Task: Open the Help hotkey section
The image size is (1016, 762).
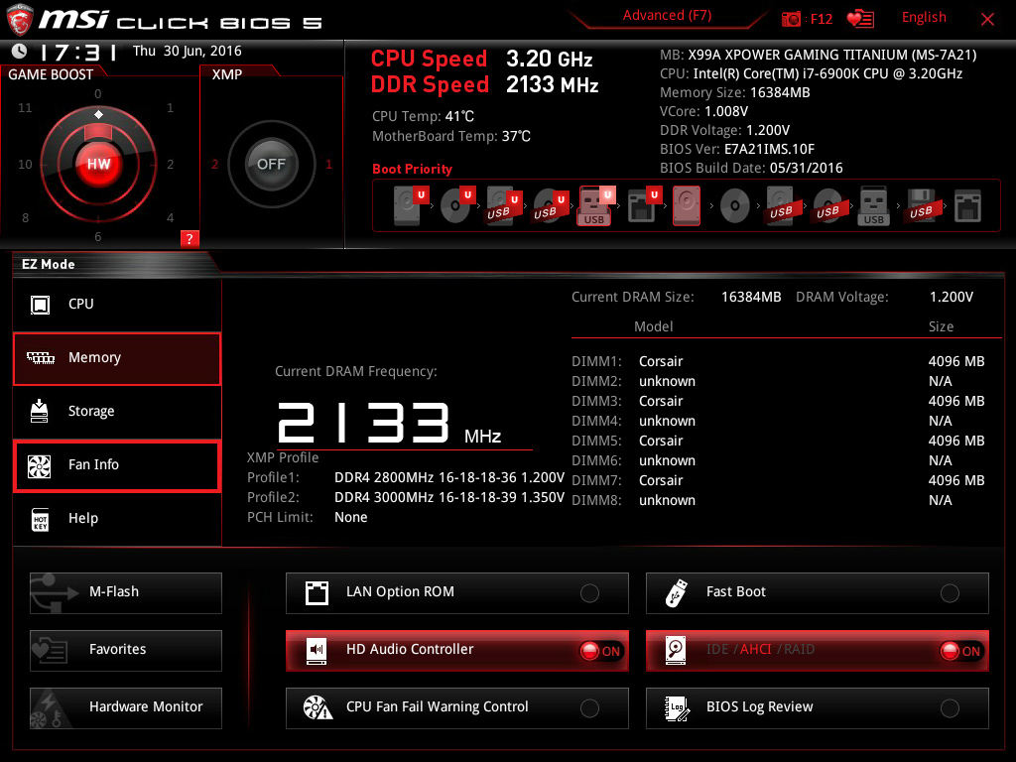Action: pos(117,518)
